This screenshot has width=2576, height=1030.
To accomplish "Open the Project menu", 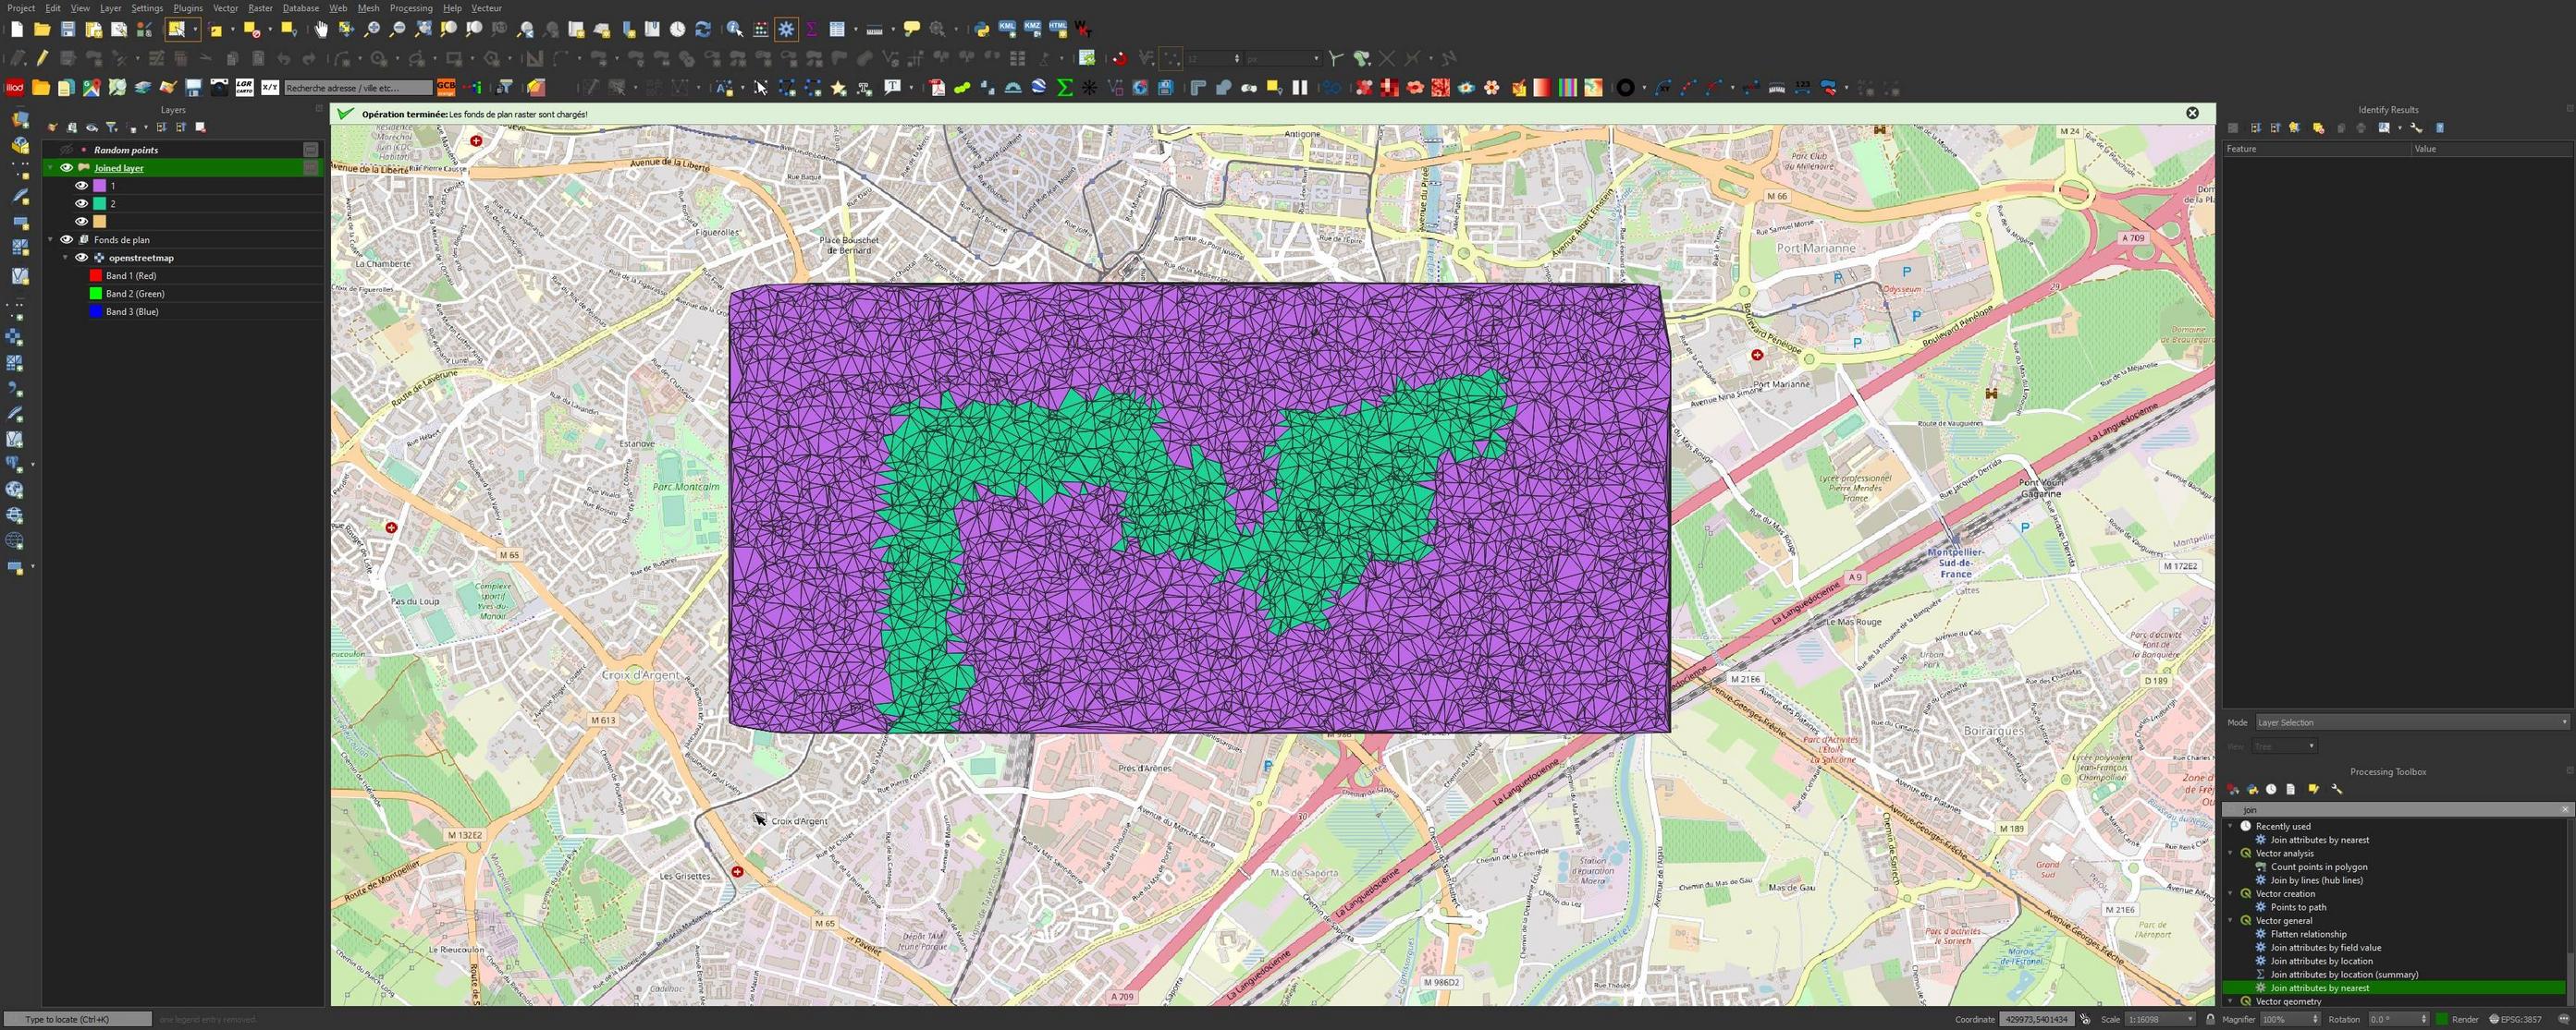I will (x=20, y=8).
